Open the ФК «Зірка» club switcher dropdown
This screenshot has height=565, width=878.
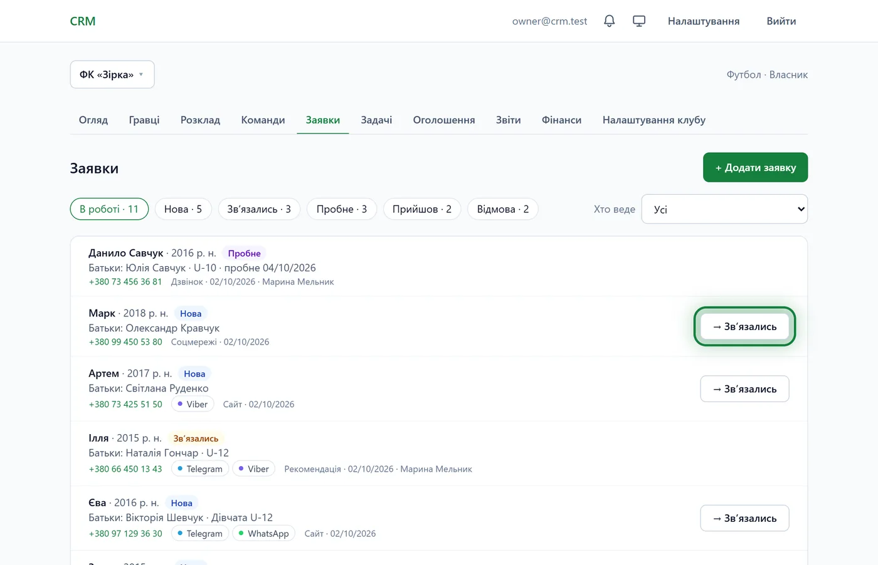[x=112, y=75]
